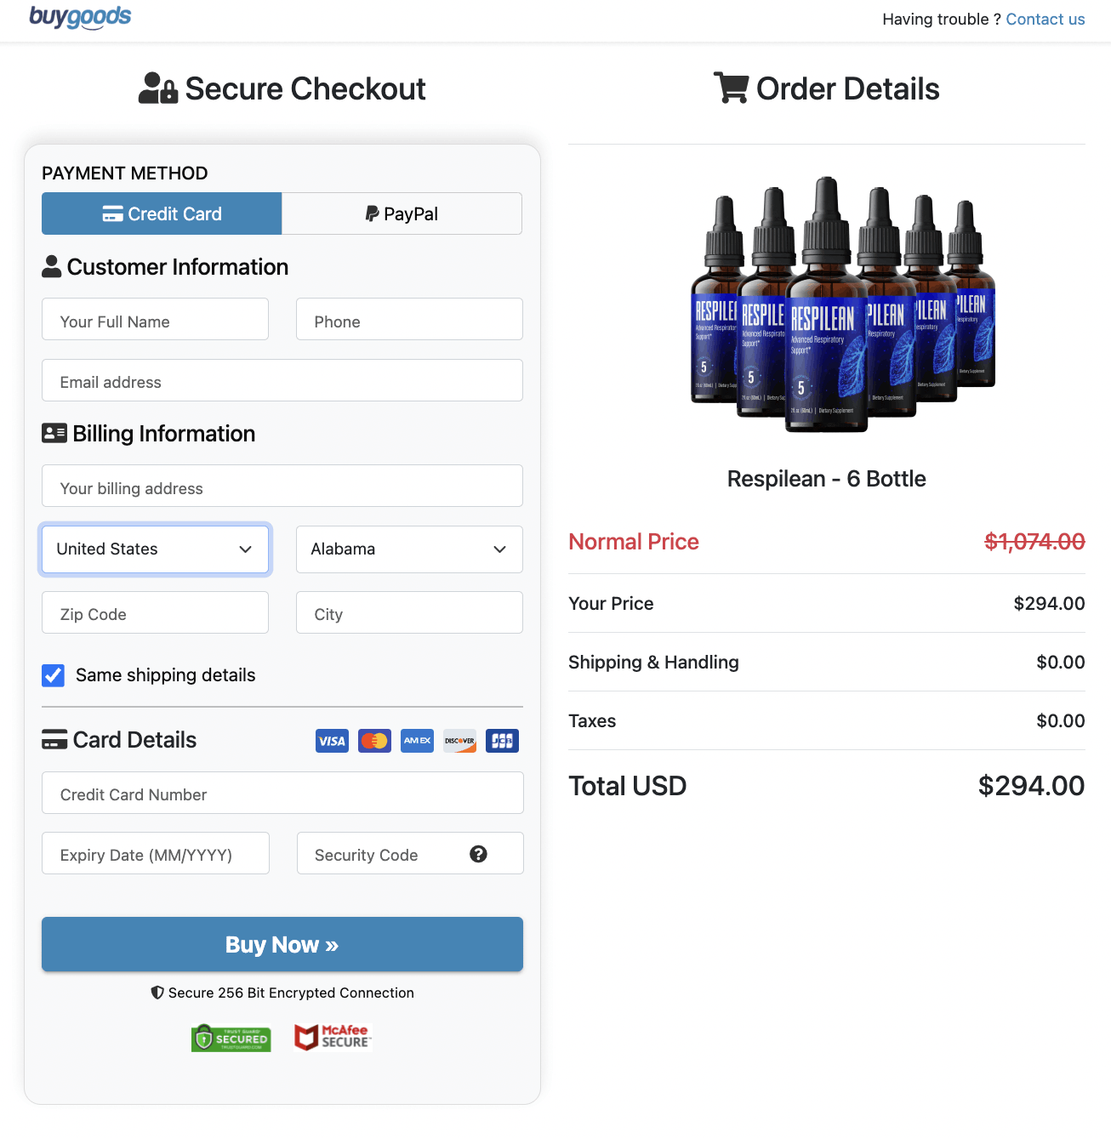Expand the Alabama state dropdown
Viewport: 1111px width, 1138px height.
409,549
